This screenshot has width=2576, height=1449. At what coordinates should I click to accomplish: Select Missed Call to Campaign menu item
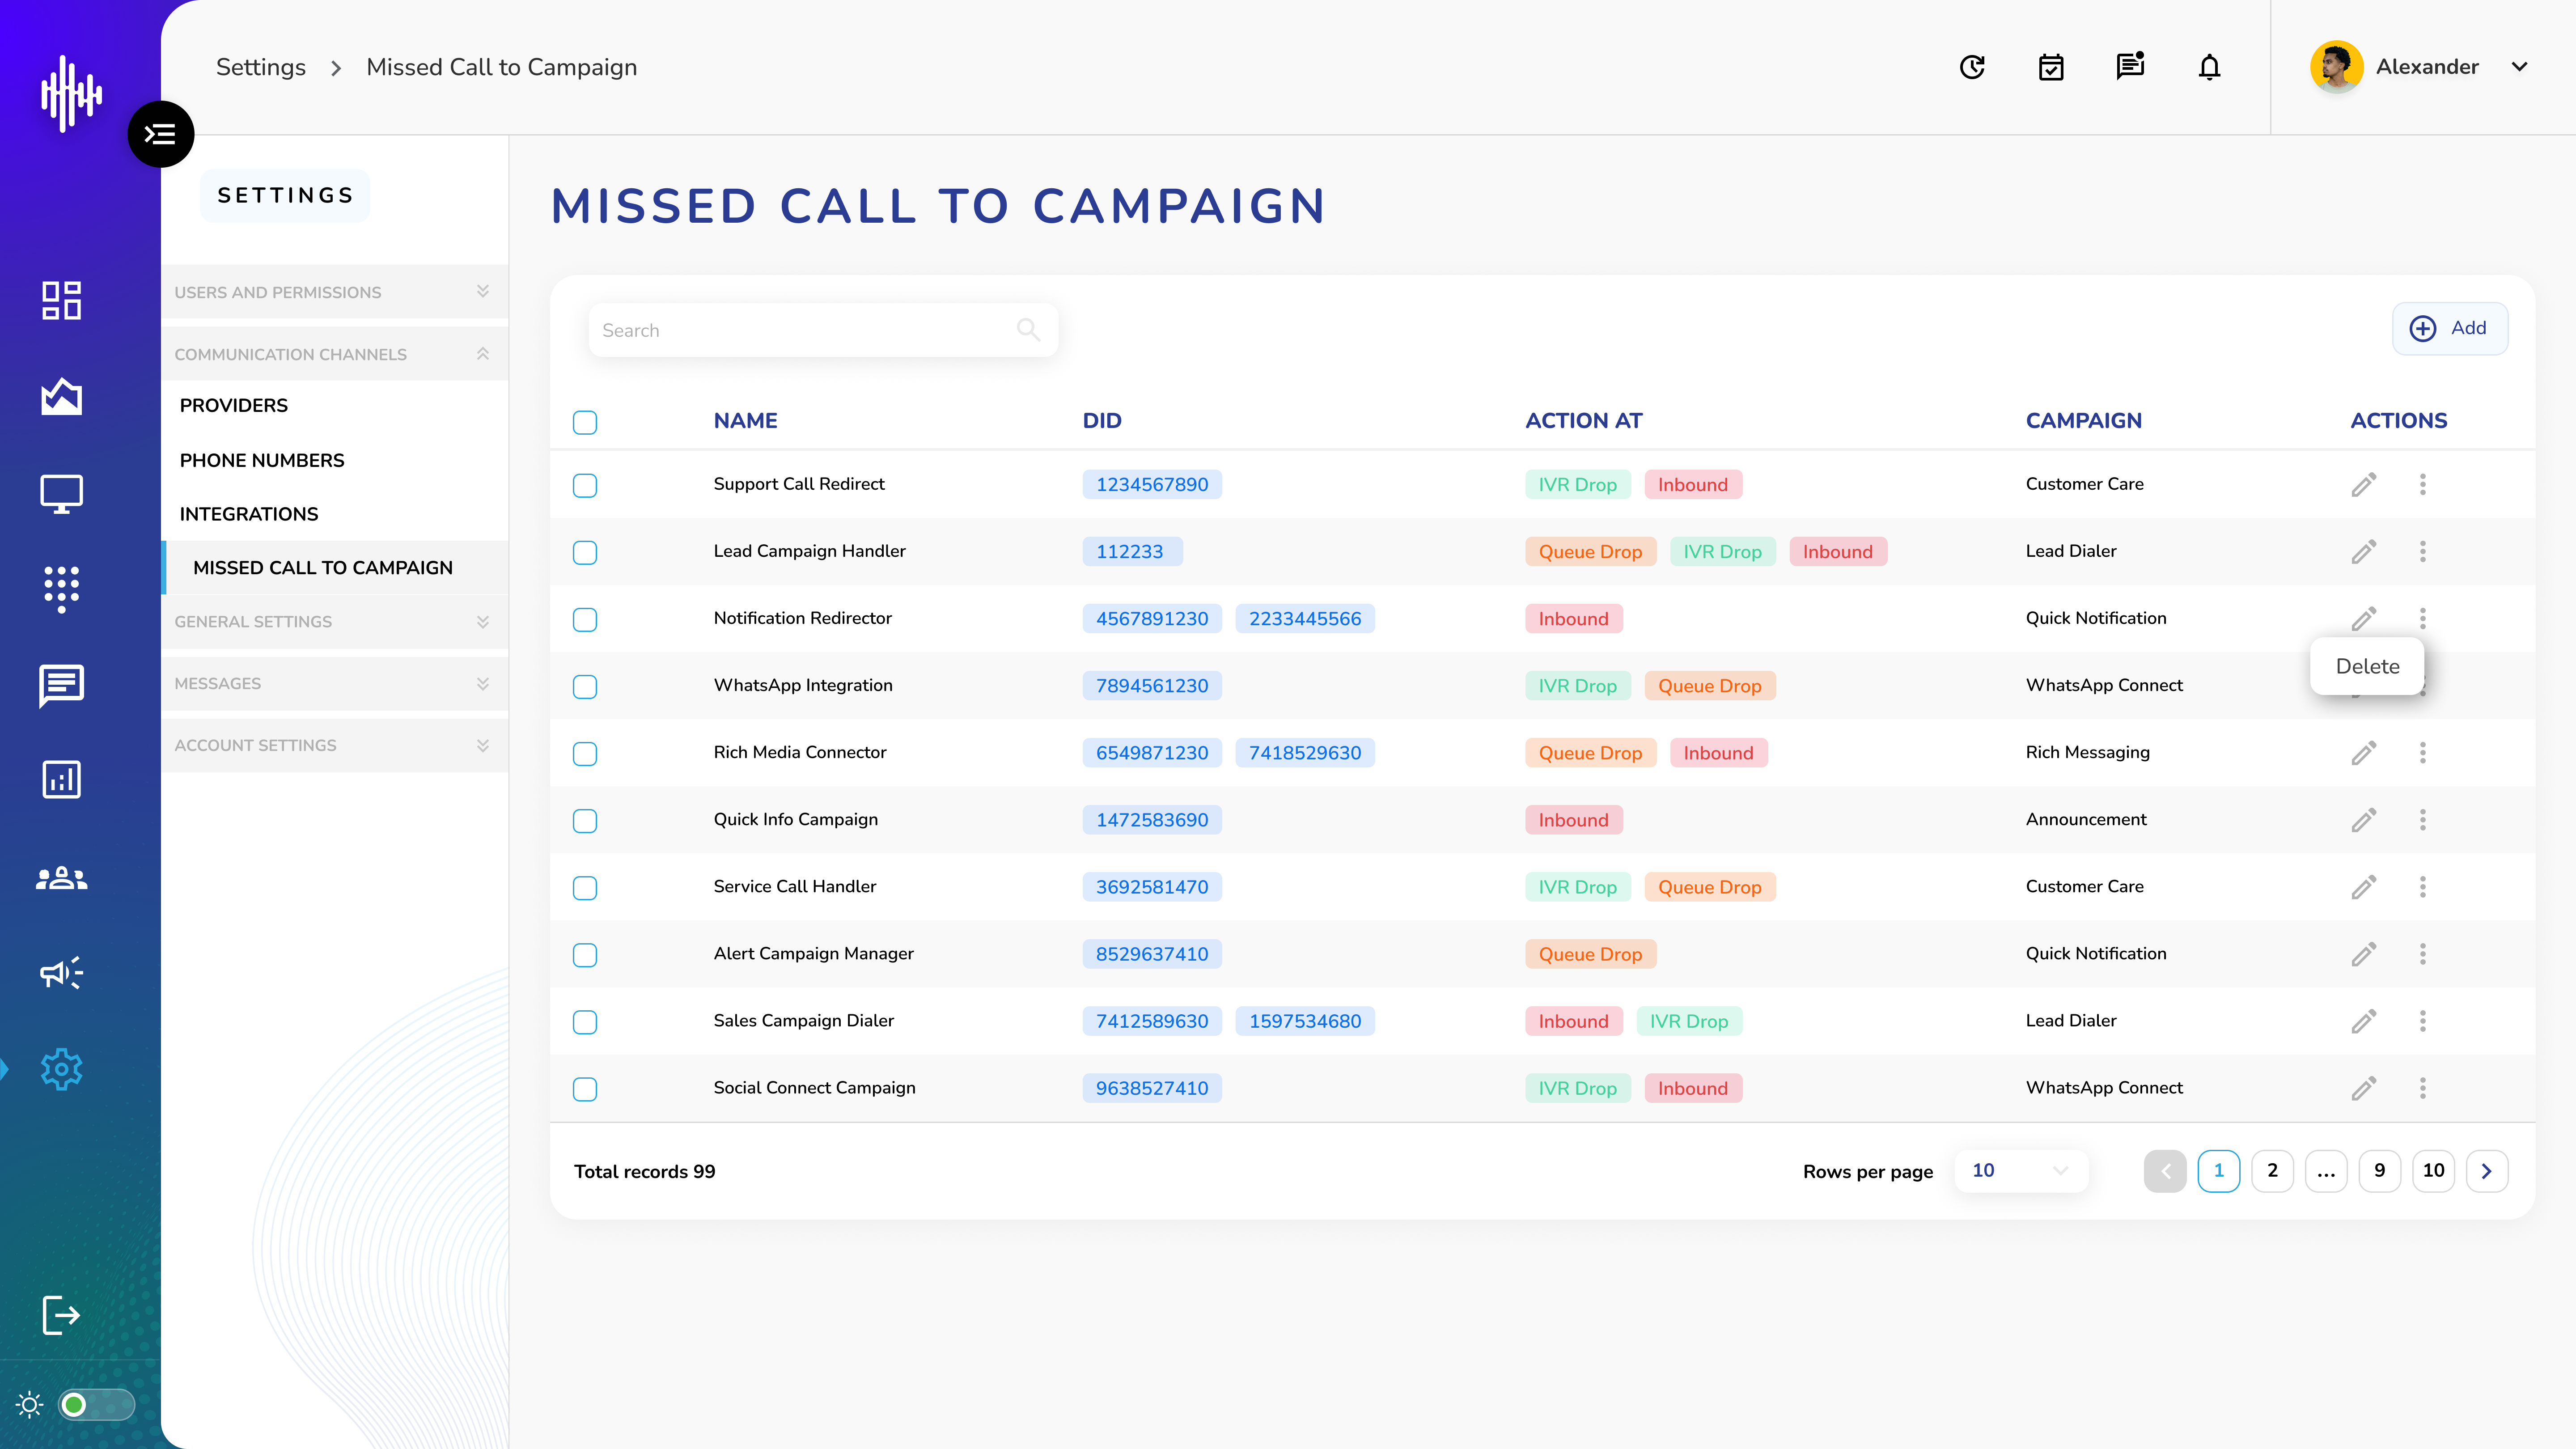point(336,567)
